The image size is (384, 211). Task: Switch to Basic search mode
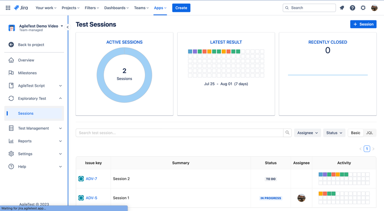pos(356,133)
